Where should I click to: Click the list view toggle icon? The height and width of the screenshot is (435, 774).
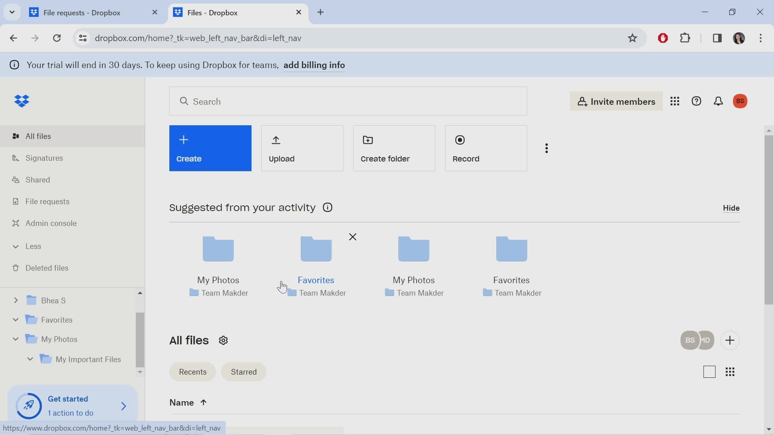709,372
